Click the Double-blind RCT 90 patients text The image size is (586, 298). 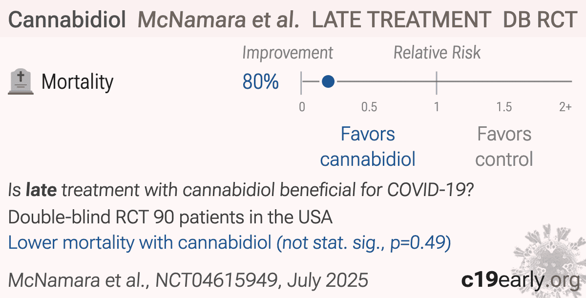tap(170, 218)
